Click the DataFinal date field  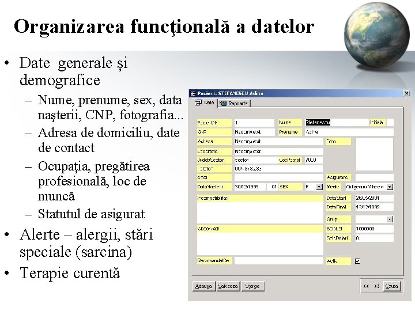[374, 207]
